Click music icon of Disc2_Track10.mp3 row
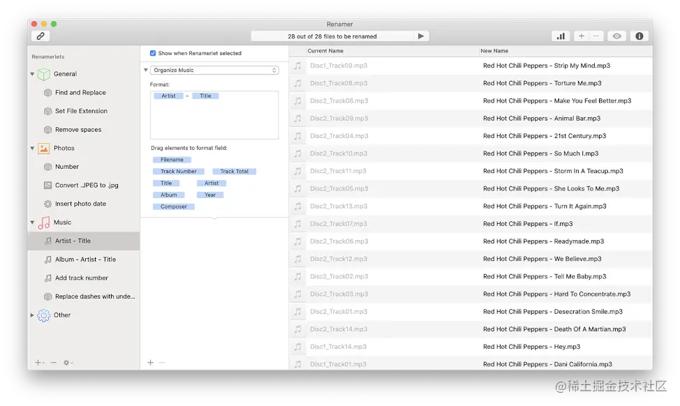 297,153
